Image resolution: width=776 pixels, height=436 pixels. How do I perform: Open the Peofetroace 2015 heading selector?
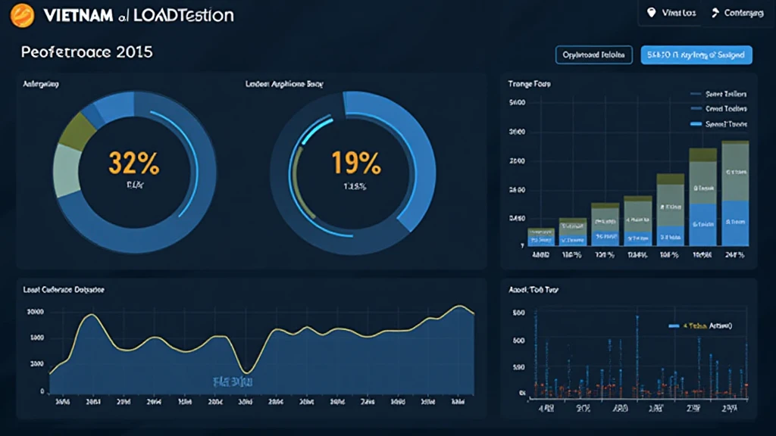(x=87, y=53)
